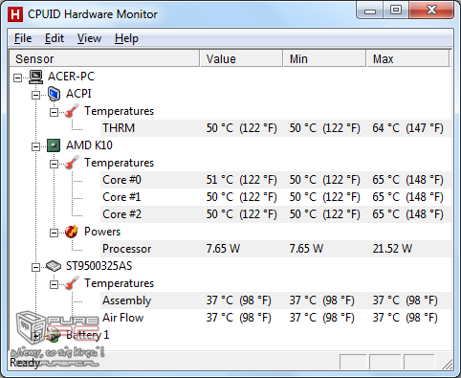Click thermometer icon under ST9500325AS

pos(72,283)
